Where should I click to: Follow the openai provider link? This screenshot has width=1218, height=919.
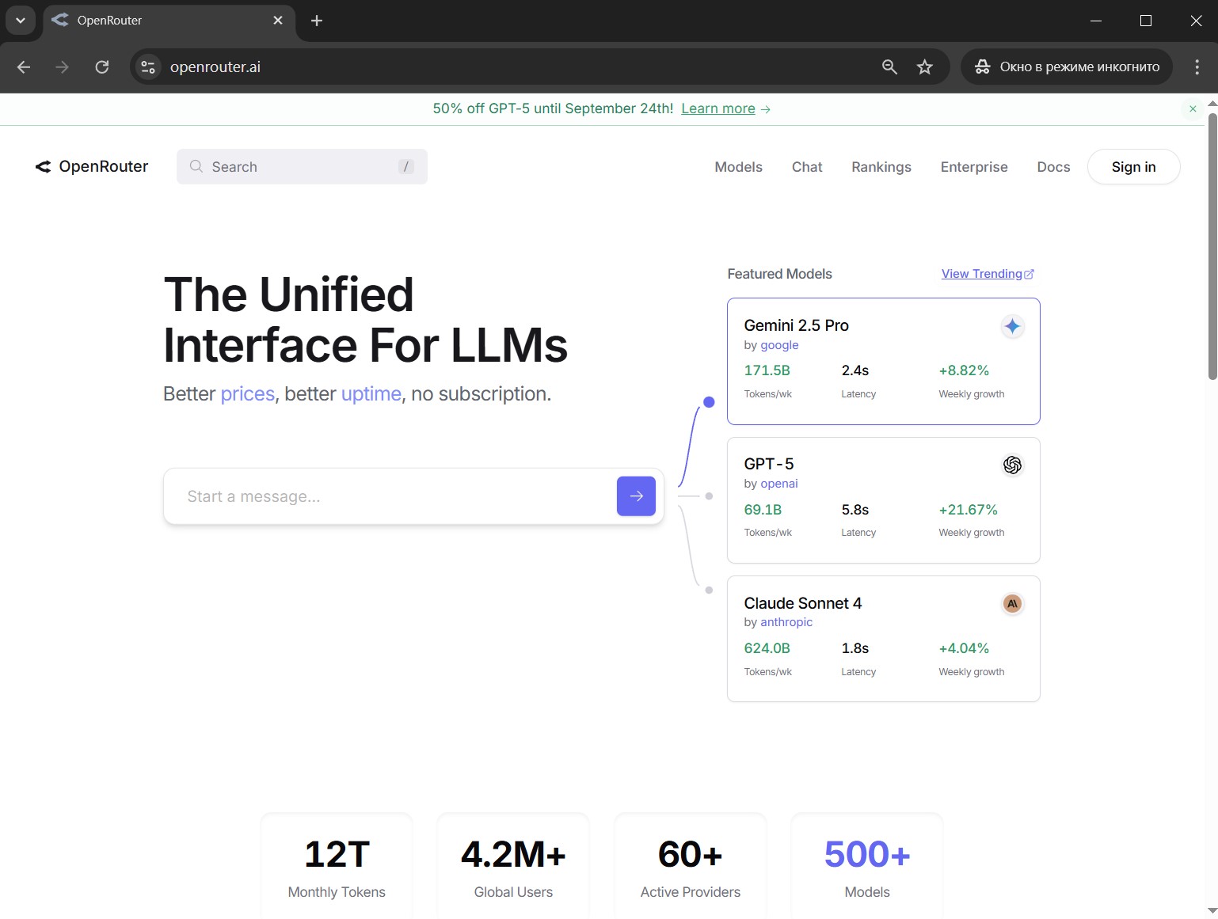click(x=778, y=484)
